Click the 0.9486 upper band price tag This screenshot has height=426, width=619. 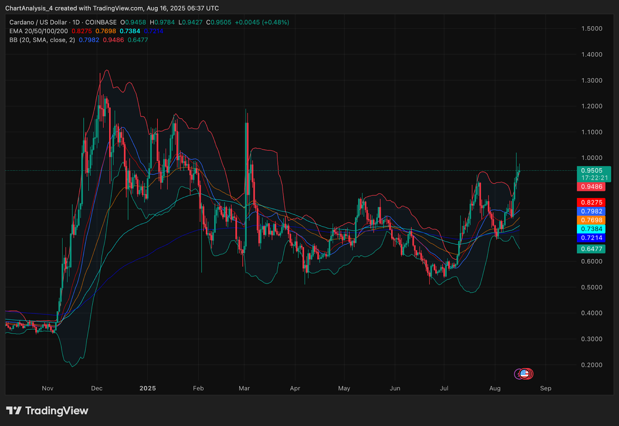[x=591, y=187]
